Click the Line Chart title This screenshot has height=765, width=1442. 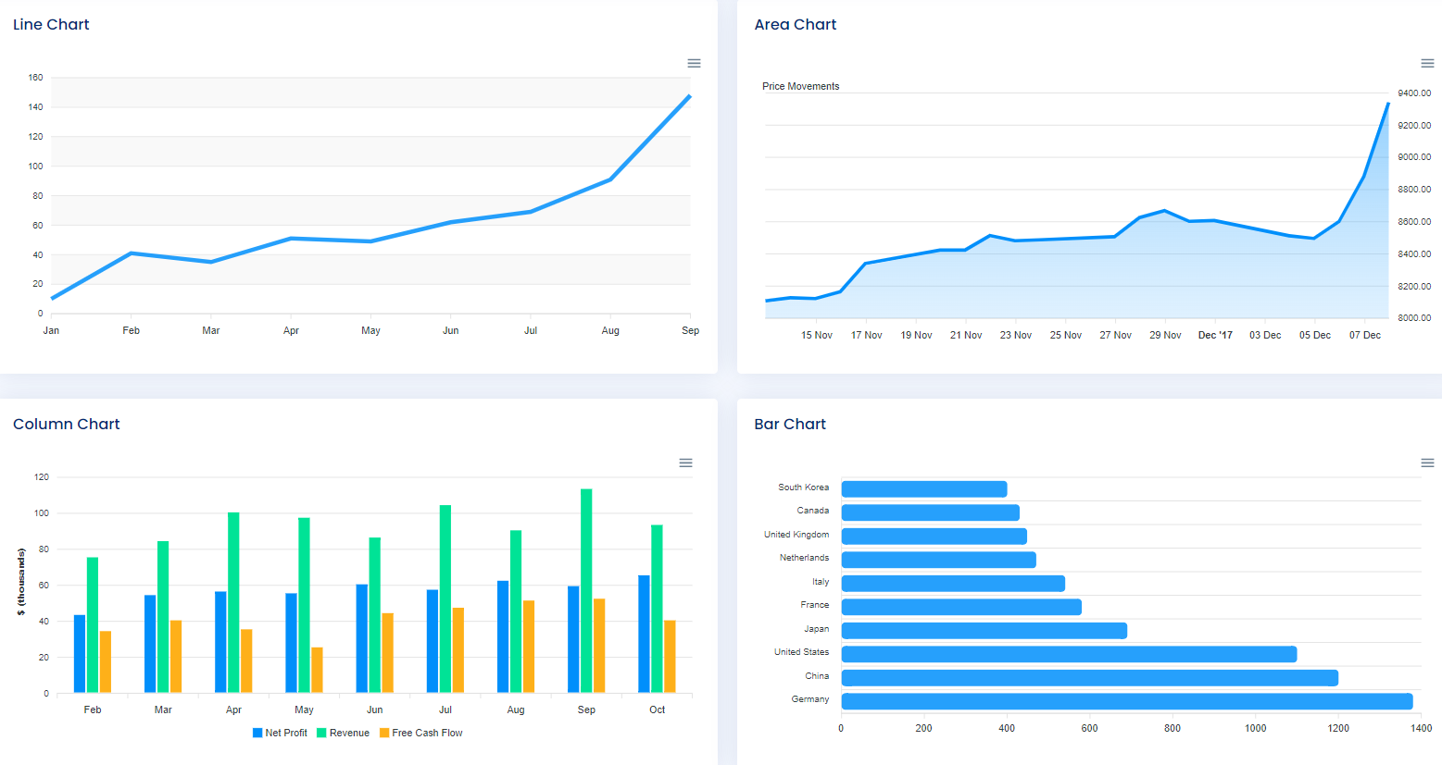pyautogui.click(x=51, y=25)
